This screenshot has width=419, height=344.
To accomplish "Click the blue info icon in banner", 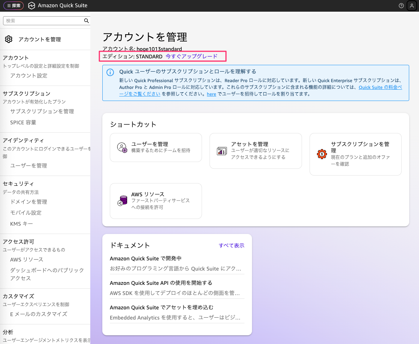I will coord(110,72).
